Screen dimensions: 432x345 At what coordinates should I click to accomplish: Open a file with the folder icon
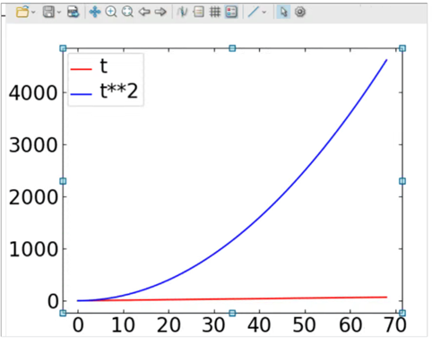tap(22, 12)
